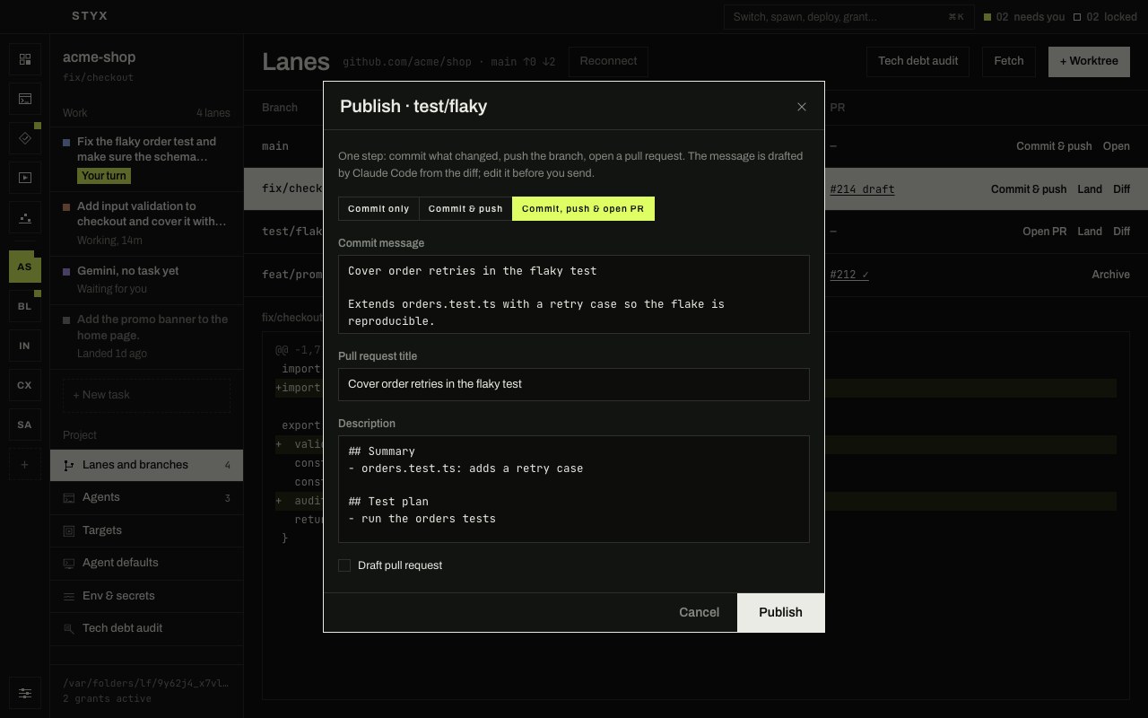Viewport: 1148px width, 718px height.
Task: Click the acme-shop project title
Action: pyautogui.click(x=99, y=57)
